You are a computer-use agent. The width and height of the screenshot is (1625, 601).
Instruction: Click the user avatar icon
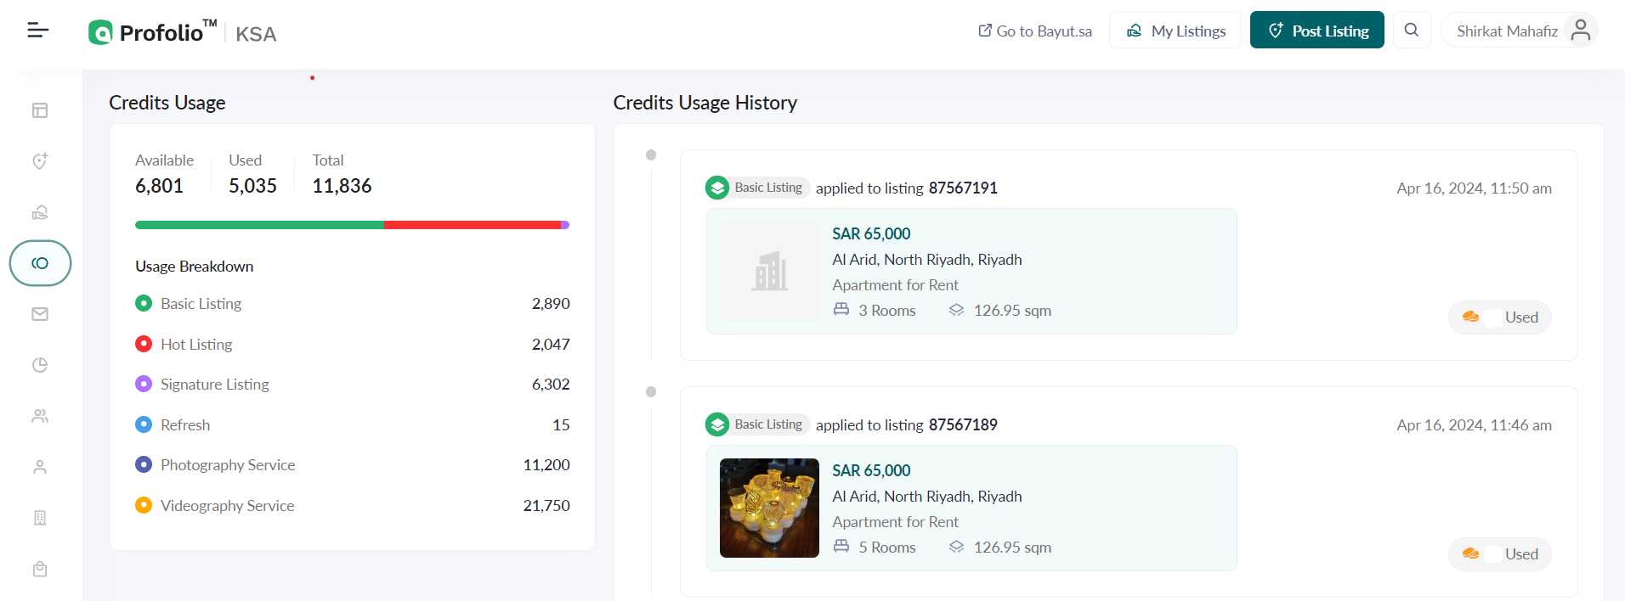click(x=1581, y=31)
